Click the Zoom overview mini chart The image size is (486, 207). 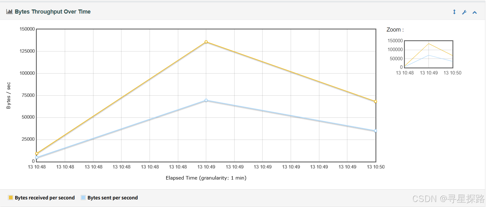click(428, 54)
